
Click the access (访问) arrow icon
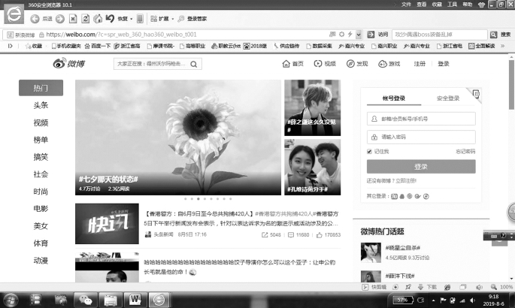tap(371, 35)
